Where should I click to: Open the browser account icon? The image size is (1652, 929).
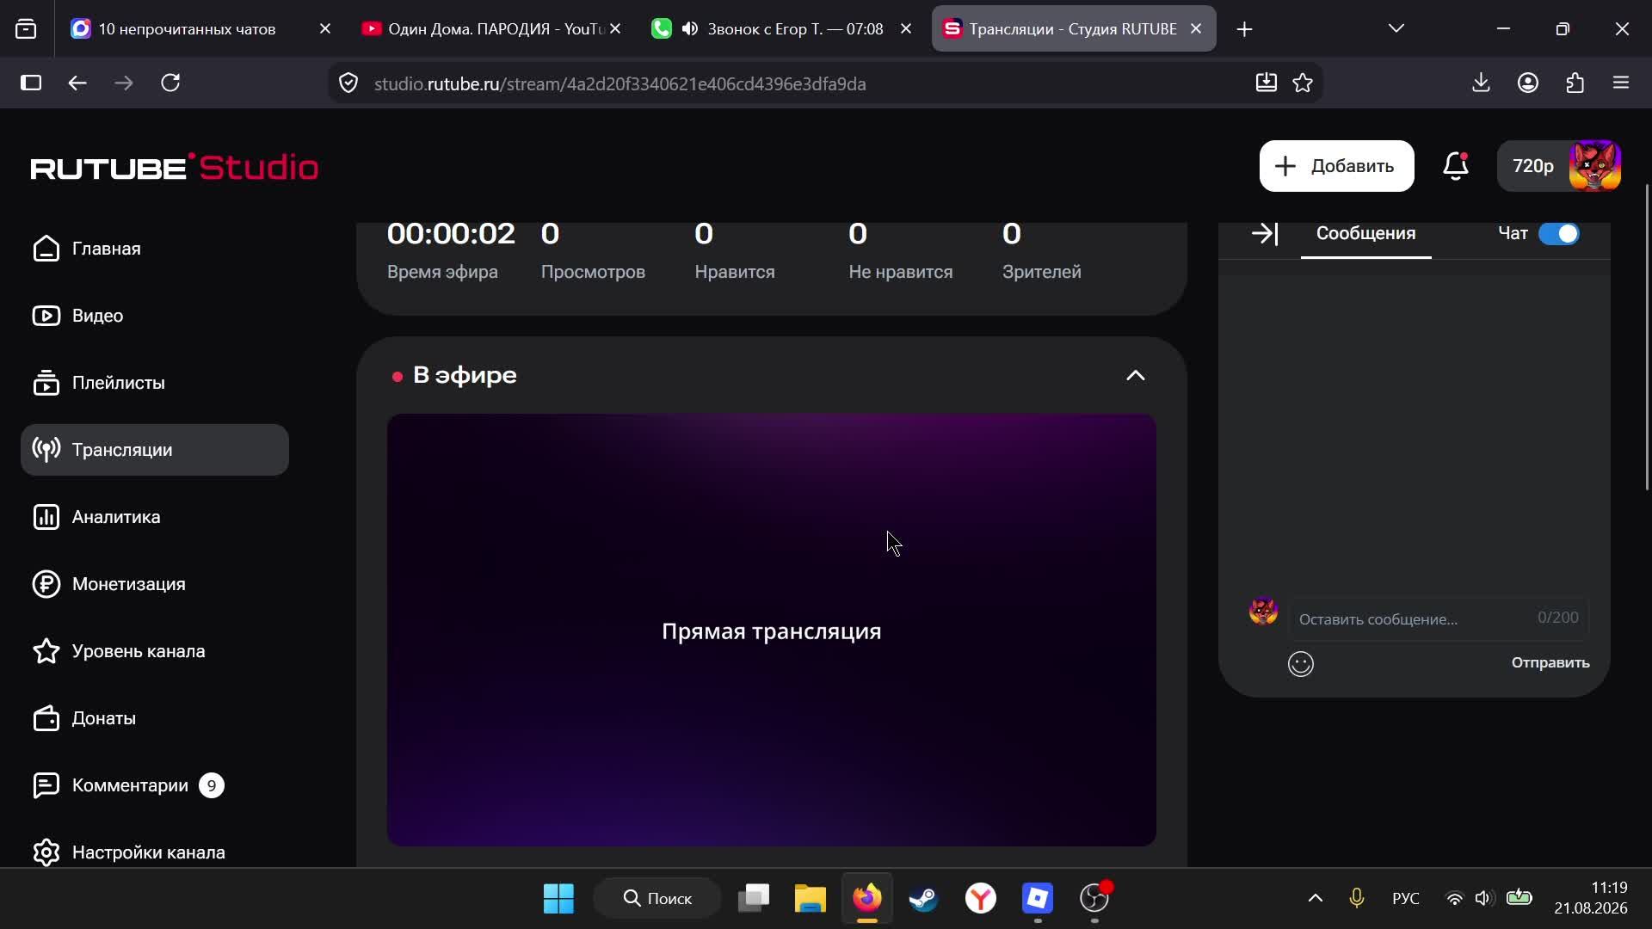click(1528, 83)
